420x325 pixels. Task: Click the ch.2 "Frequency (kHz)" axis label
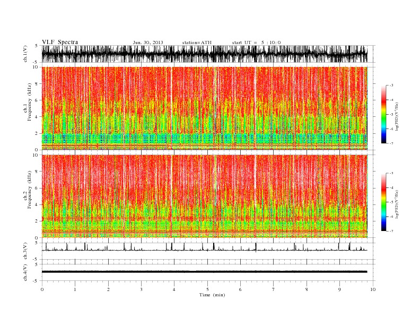30,190
